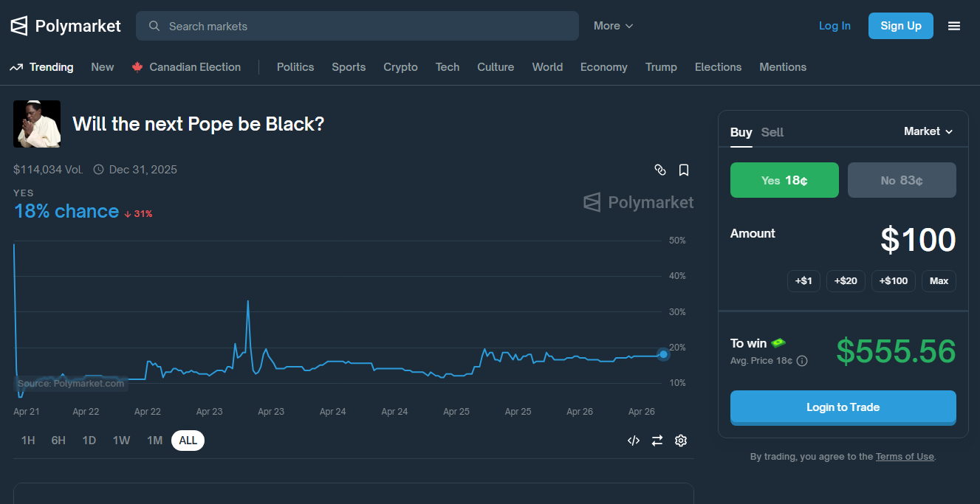Screen dimensions: 980x504
Task: Click the $555.56 to-win value
Action: [896, 351]
